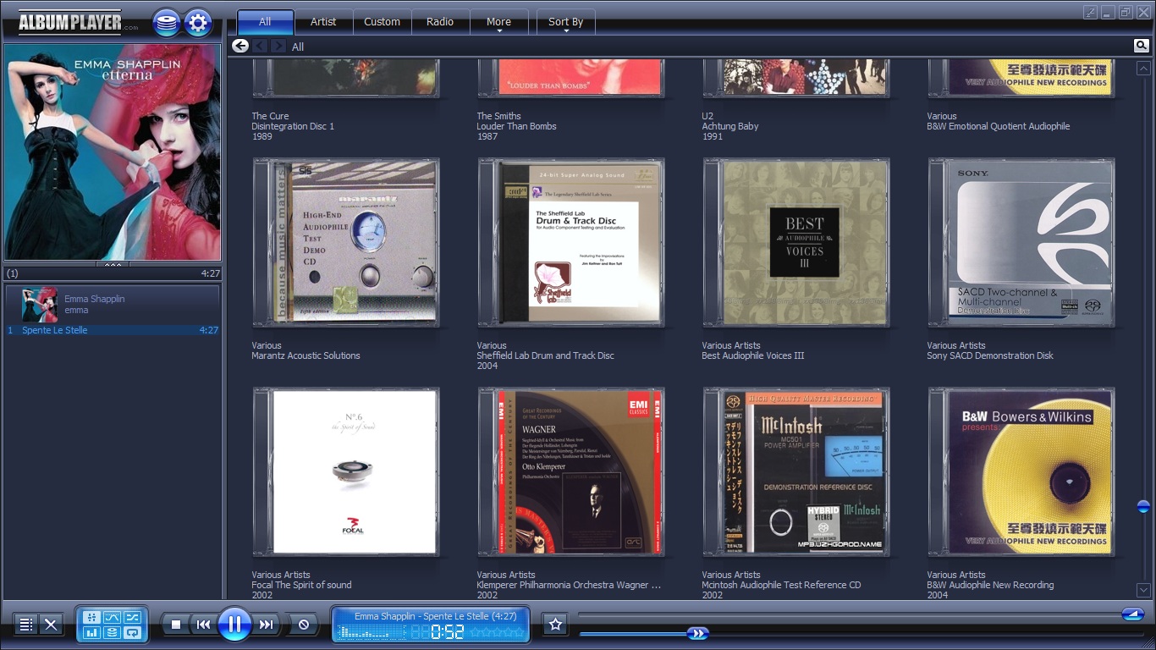
Task: Open the Focal Spirit of Sound cover
Action: tap(346, 472)
